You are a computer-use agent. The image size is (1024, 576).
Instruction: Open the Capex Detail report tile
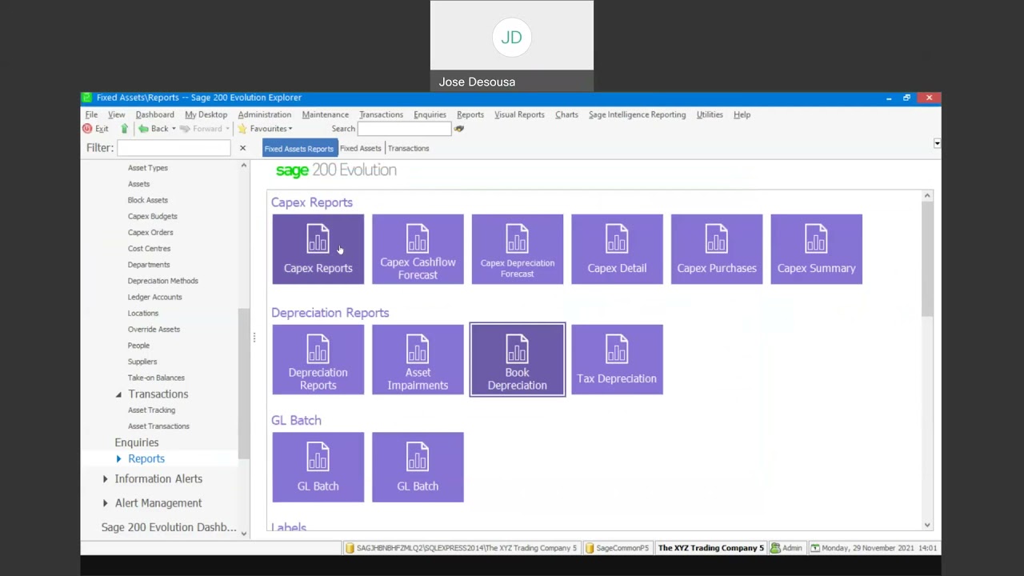tap(617, 249)
